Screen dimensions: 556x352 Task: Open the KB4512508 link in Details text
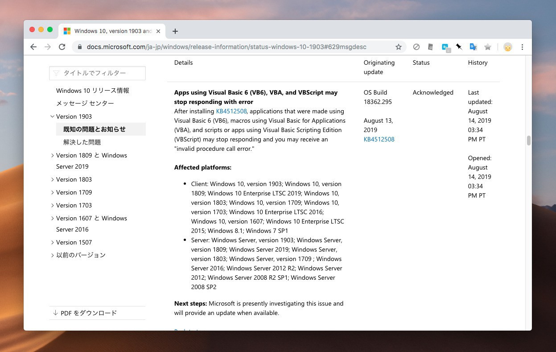231,112
